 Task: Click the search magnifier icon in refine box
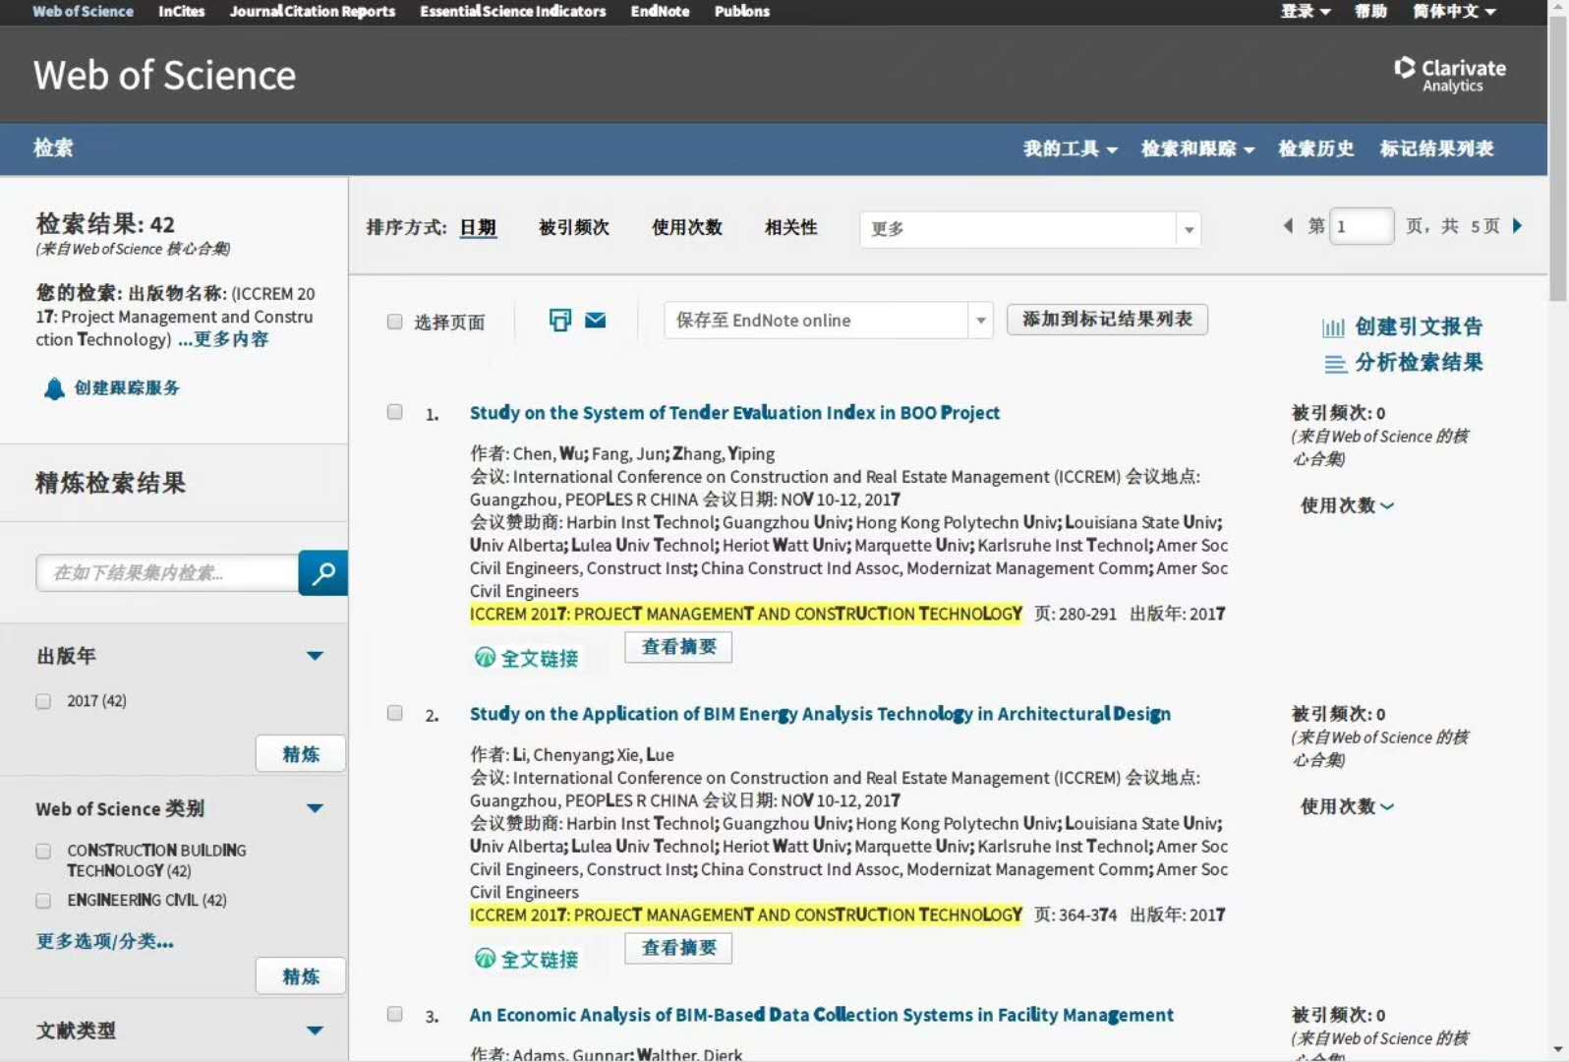322,572
